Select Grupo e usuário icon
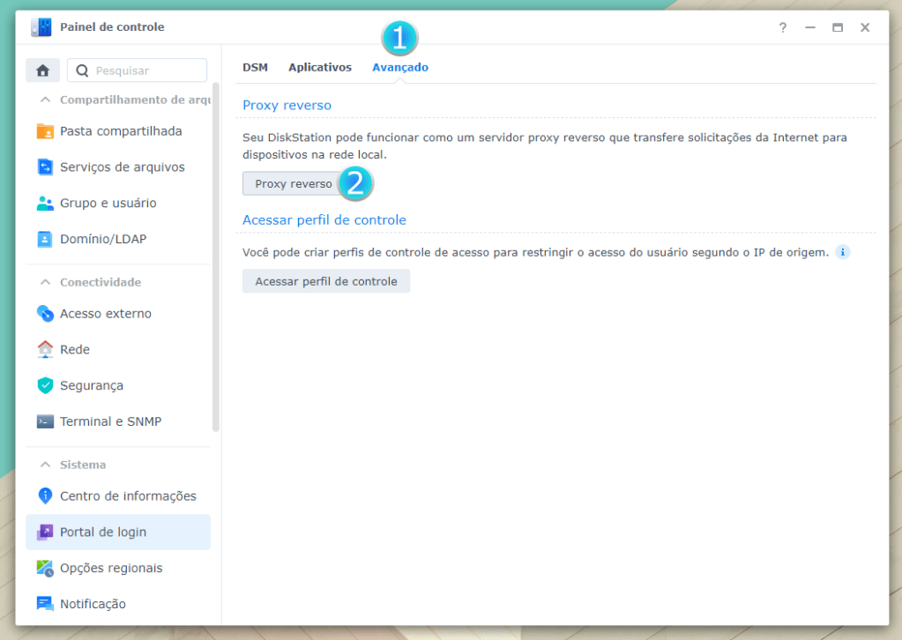This screenshot has width=902, height=640. [45, 204]
